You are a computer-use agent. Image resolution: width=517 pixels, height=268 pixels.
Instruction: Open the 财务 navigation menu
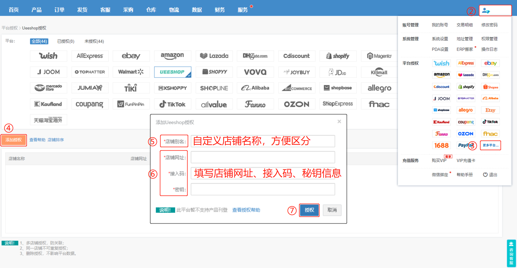(220, 10)
